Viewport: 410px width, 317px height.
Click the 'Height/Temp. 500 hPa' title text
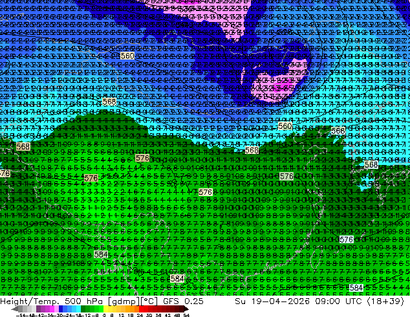[52, 301]
